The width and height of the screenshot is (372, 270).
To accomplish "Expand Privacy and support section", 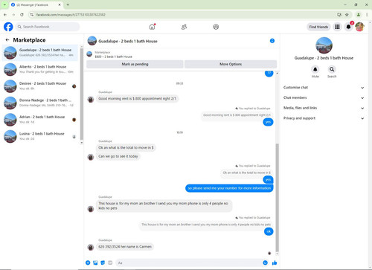I will 324,118.
